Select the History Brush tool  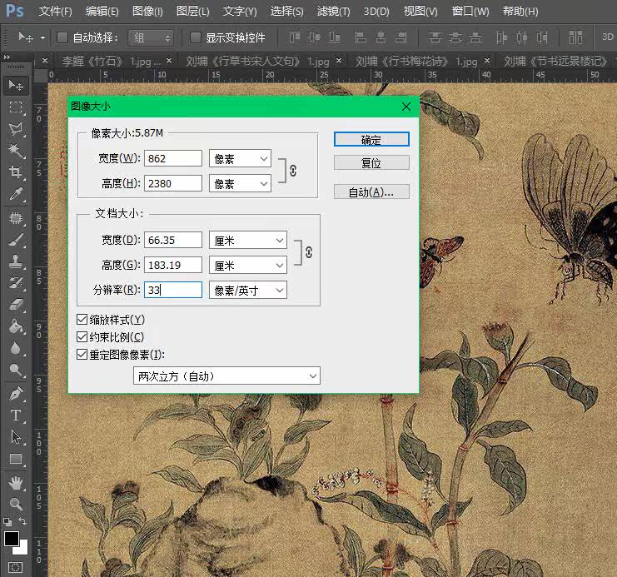pos(16,282)
